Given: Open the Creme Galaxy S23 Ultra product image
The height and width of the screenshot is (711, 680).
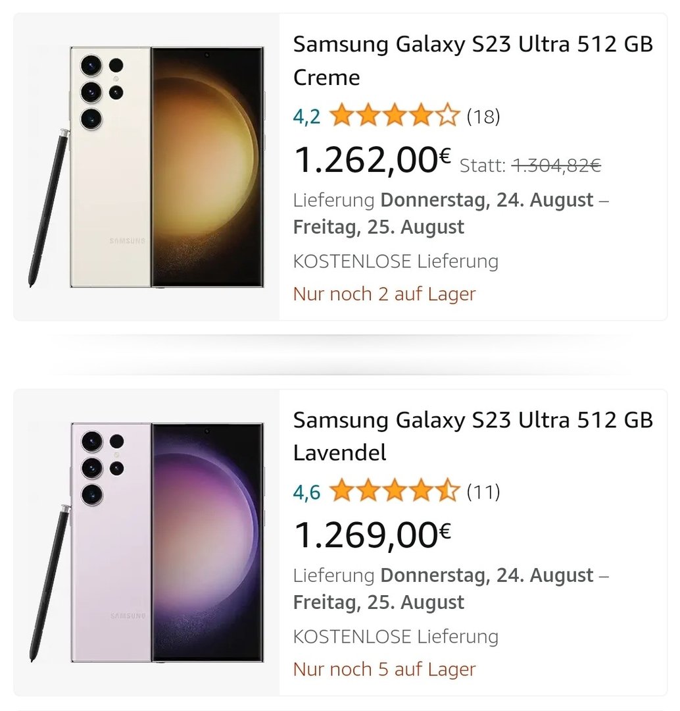Looking at the screenshot, I should 147,167.
